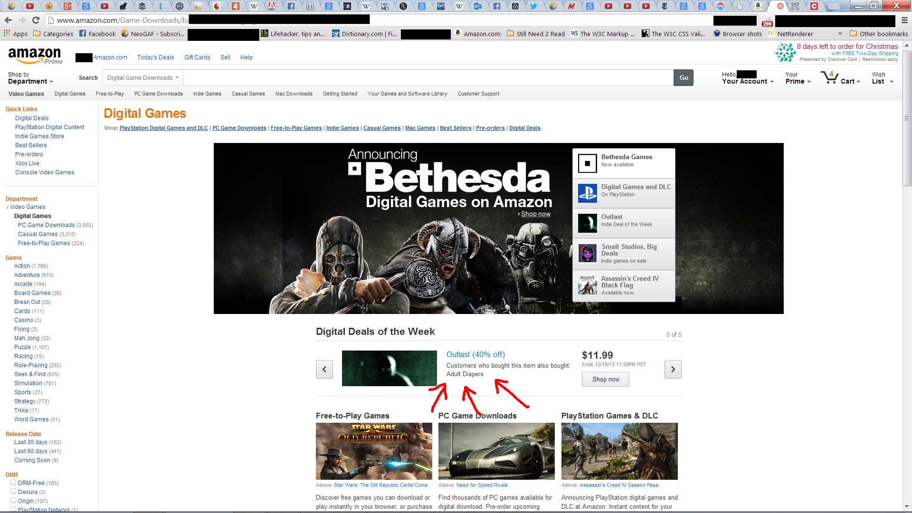Click the vertical scrollbar thumb
Screen dimensions: 912x513
coord(906,117)
